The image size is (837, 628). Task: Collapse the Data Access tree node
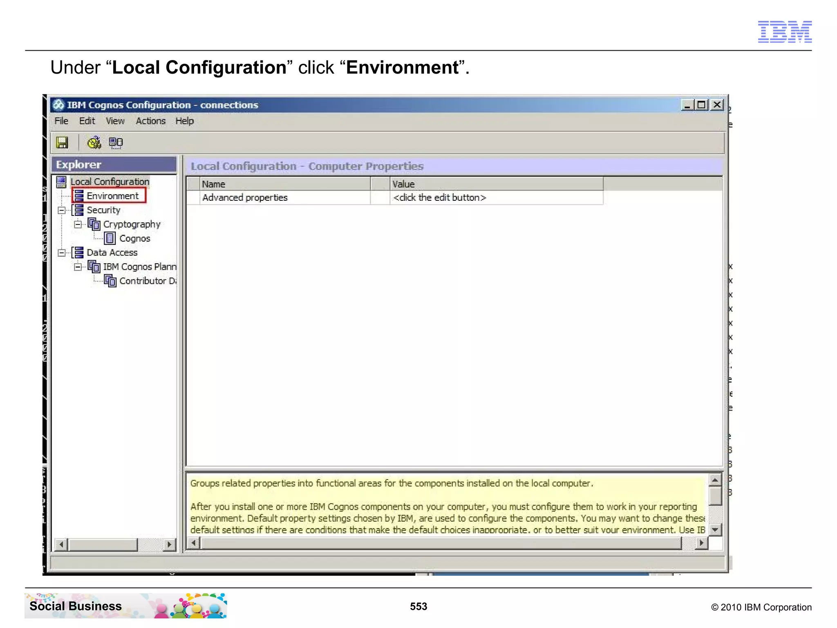coord(62,253)
